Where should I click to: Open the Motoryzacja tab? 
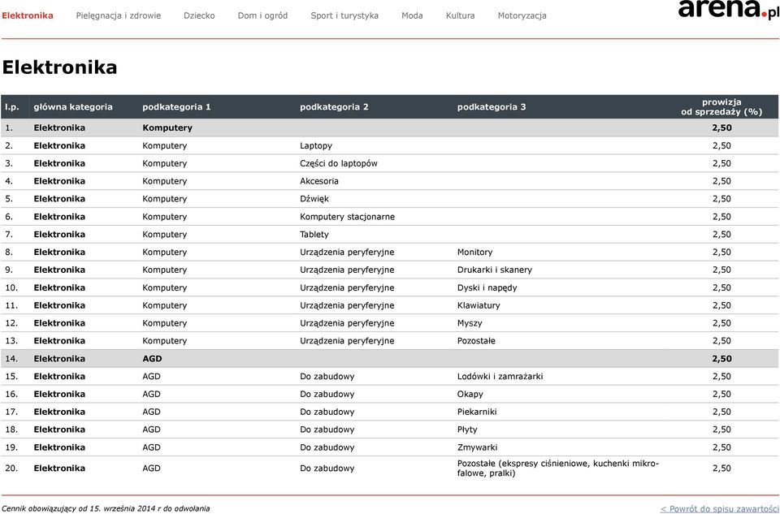522,15
